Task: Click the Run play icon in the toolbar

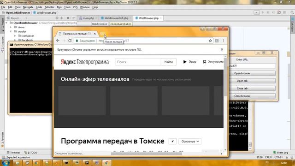Action: coord(263,12)
